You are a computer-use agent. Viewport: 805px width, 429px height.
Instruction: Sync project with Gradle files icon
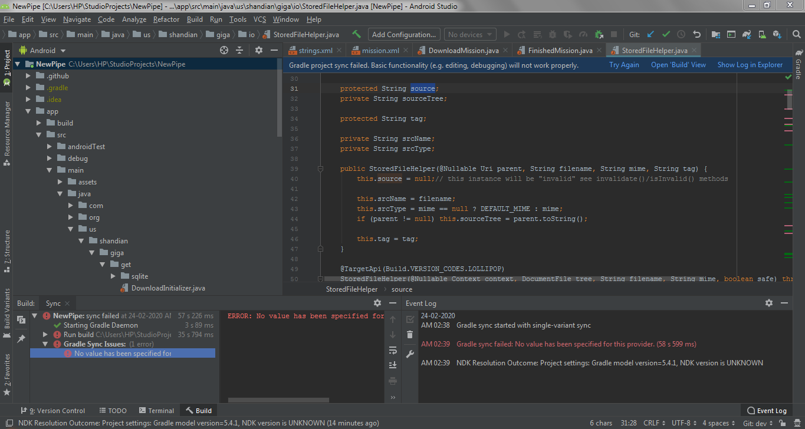point(746,34)
